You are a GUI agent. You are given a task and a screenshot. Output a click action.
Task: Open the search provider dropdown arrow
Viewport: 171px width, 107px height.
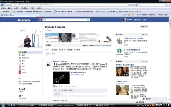169,5
